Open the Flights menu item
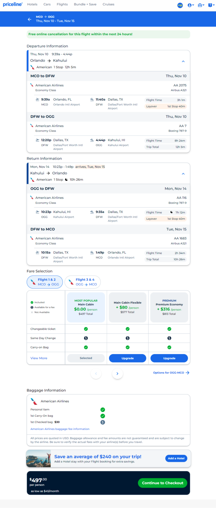This screenshot has width=216, height=508. pyautogui.click(x=62, y=5)
